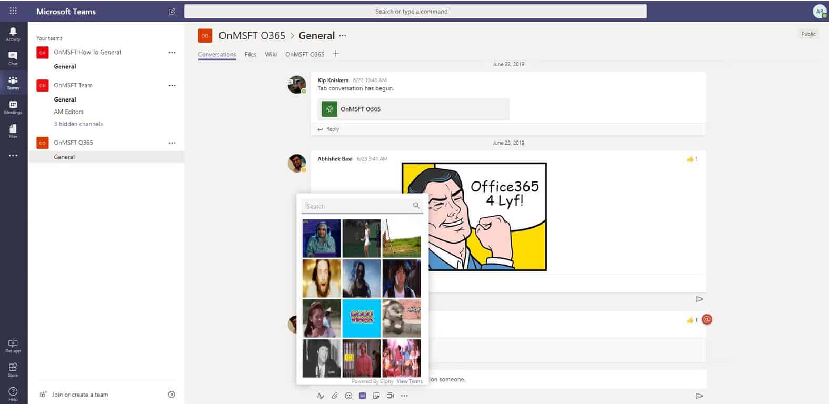Image resolution: width=829 pixels, height=404 pixels.
Task: Select the Good Vibes GIF thumbnail
Action: 362,318
